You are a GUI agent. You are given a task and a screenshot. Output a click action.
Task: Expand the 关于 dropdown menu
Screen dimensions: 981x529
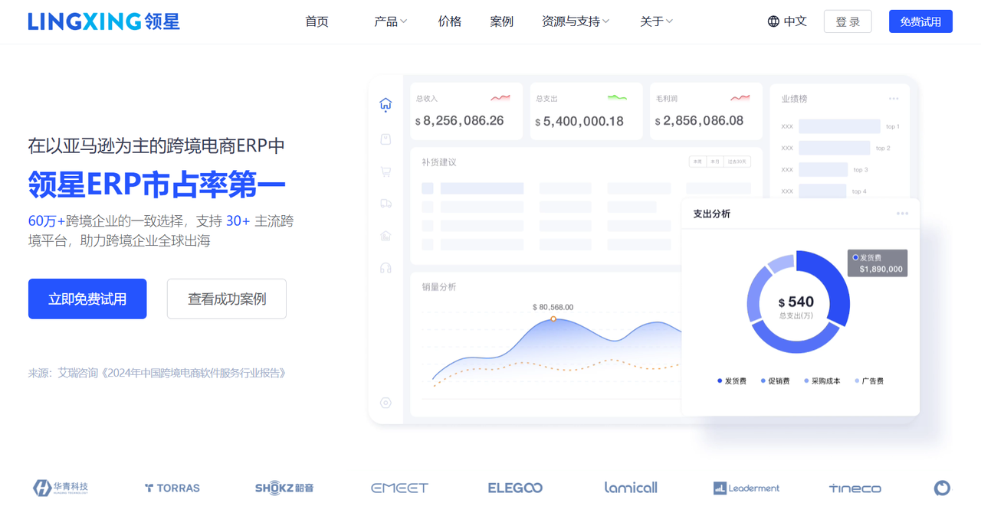coord(656,21)
